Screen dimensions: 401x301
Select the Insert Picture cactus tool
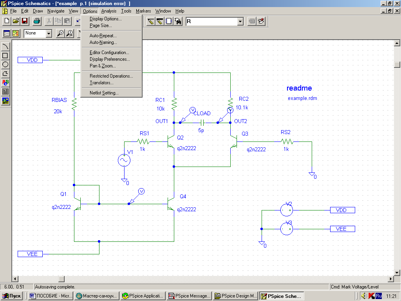pyautogui.click(x=5, y=100)
